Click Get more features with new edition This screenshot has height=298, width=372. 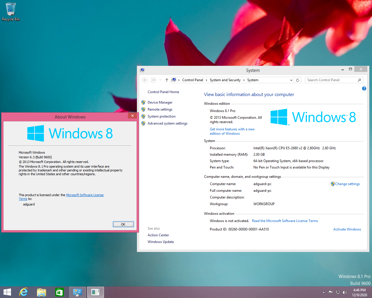click(232, 131)
